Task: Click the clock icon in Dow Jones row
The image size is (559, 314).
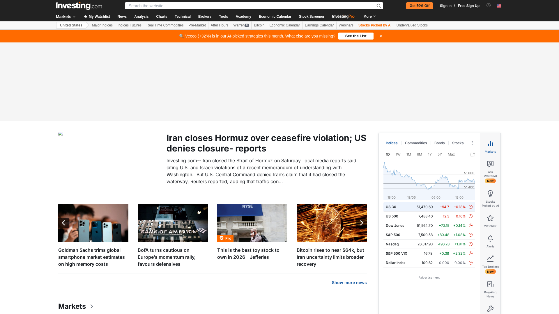Action: coord(470,226)
